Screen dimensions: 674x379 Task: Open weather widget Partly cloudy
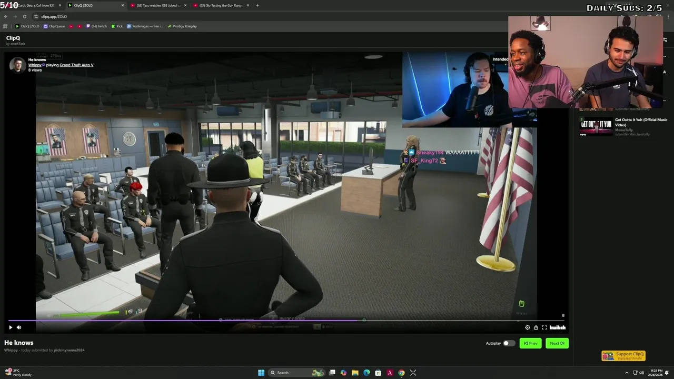[18, 373]
